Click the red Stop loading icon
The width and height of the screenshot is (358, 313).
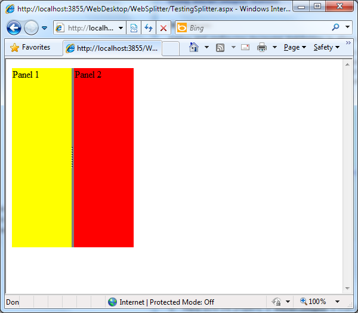click(x=163, y=28)
